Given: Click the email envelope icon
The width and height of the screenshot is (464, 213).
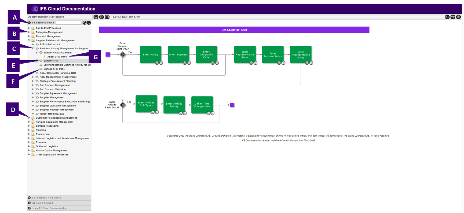Looking at the screenshot, I should (x=447, y=17).
